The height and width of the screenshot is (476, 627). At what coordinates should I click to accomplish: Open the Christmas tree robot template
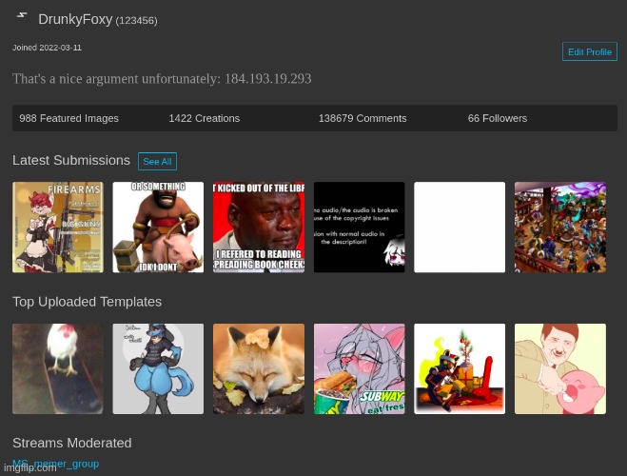point(460,368)
